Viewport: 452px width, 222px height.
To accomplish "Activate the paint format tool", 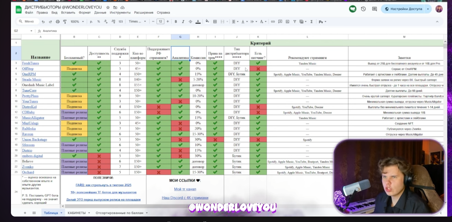I will [x=65, y=22].
